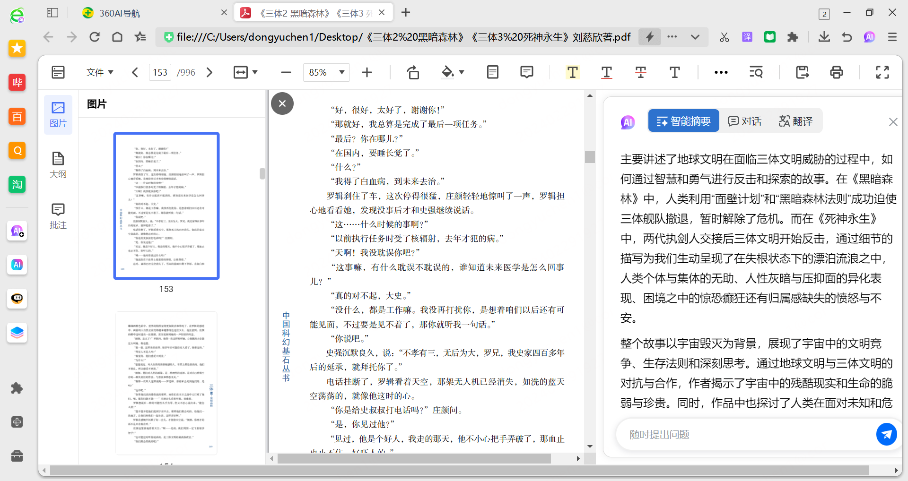Image resolution: width=908 pixels, height=481 pixels.
Task: Click the document horizontal scrollbar
Action: point(414,458)
